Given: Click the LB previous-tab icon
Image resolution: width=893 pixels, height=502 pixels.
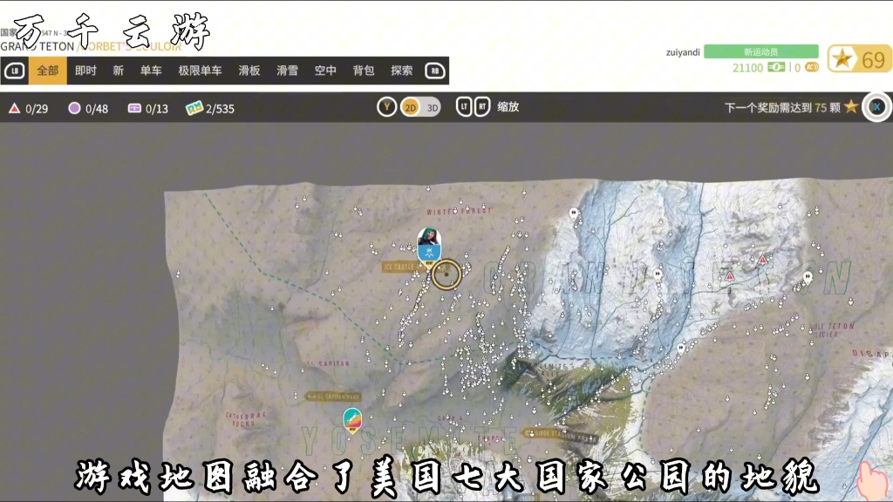Looking at the screenshot, I should pos(15,71).
